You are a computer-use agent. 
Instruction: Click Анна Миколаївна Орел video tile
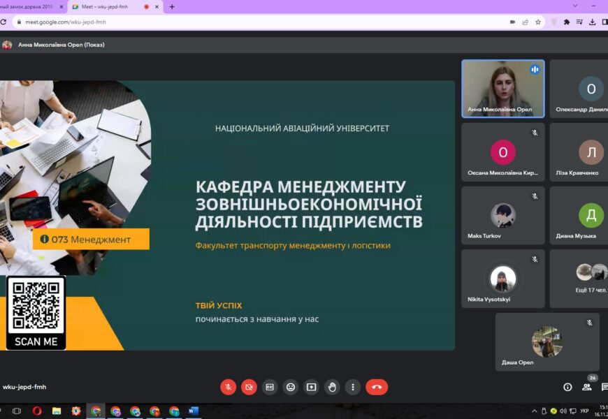click(x=502, y=88)
